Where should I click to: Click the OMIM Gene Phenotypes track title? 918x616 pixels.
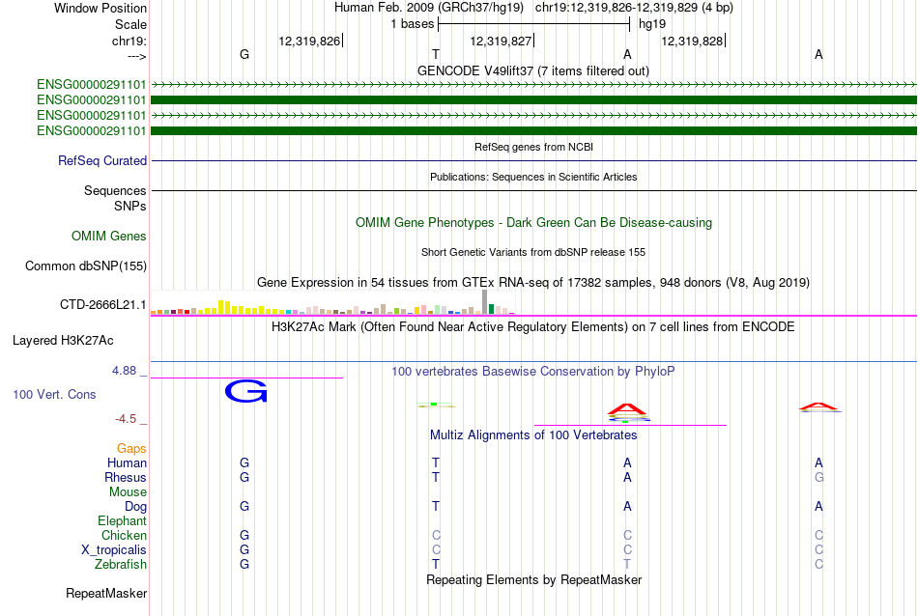point(534,223)
